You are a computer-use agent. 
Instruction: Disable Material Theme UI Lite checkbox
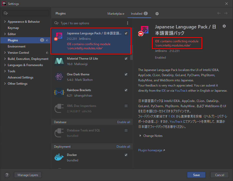click(x=126, y=59)
